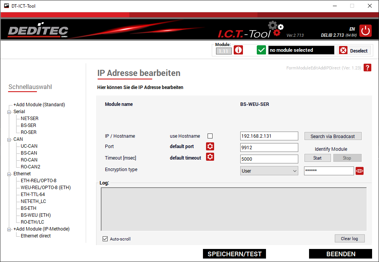
Task: Click the Deselect module button
Action: 354,51
